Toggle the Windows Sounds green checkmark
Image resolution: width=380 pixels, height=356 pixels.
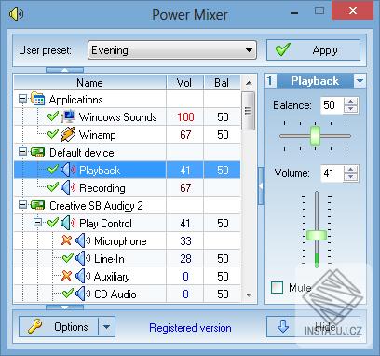click(x=53, y=116)
